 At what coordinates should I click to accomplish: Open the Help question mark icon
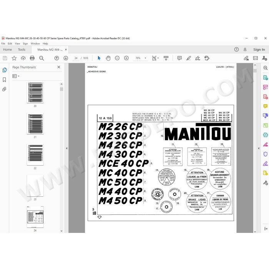236,50
